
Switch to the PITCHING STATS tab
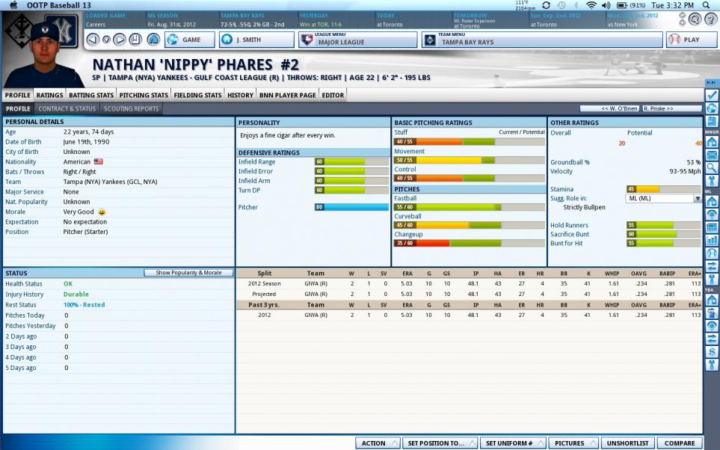(x=144, y=95)
